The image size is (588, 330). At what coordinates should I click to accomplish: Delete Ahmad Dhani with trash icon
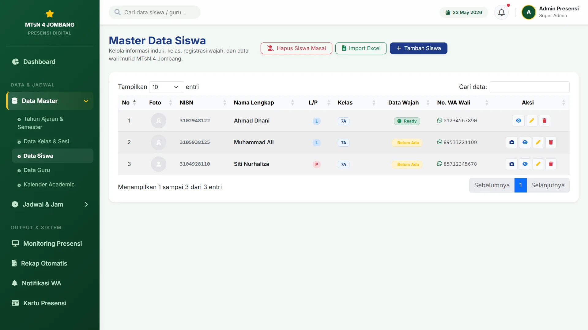(x=545, y=121)
